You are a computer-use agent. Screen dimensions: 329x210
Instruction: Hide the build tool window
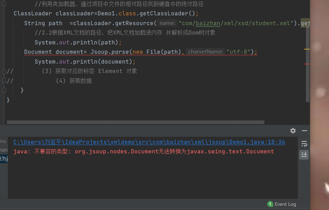tap(304, 131)
